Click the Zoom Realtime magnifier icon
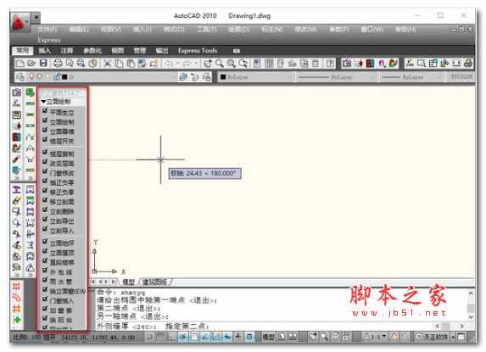Screen dimensions: 486x352 click(220, 64)
